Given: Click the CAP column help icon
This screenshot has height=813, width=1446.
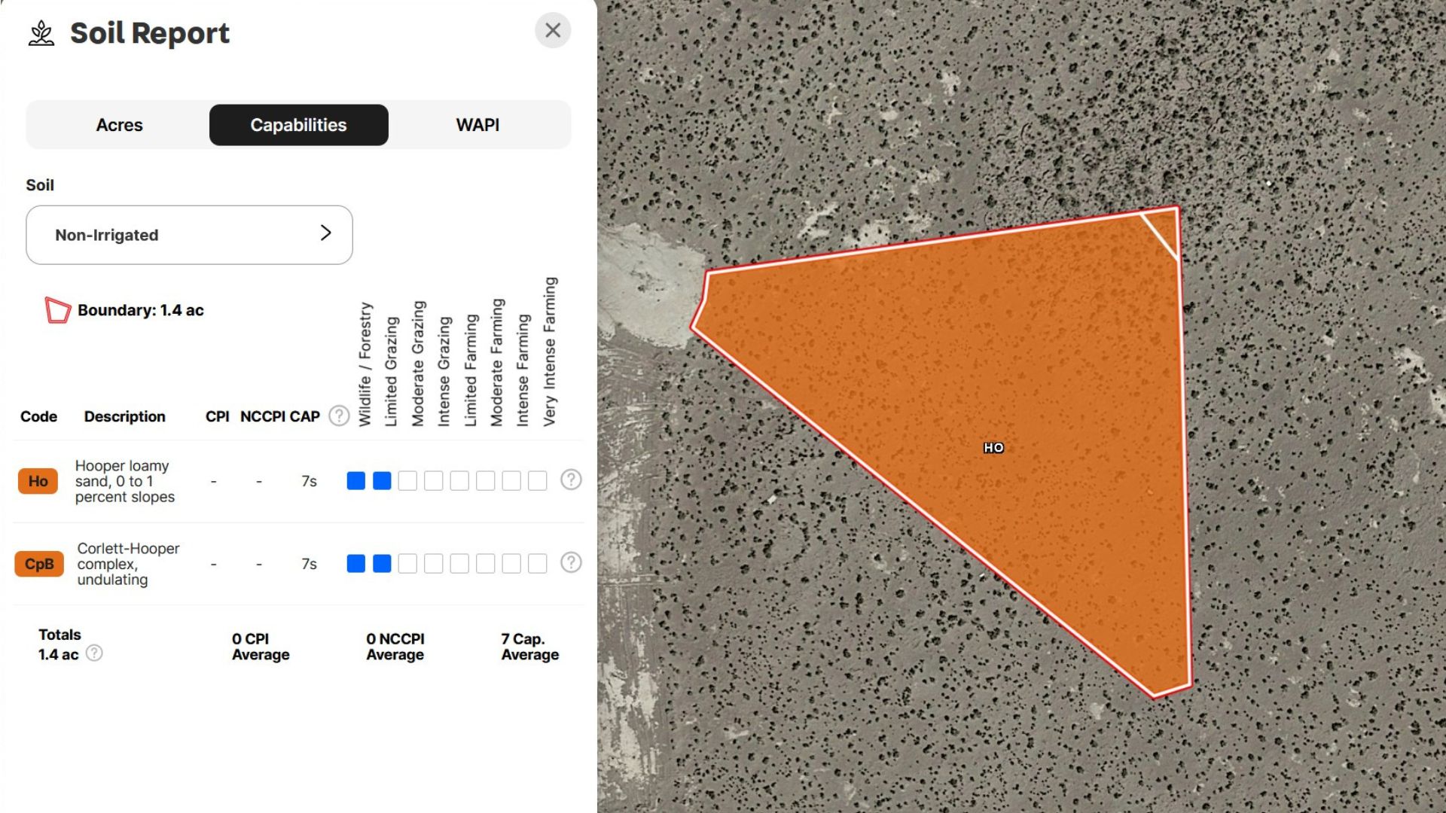Looking at the screenshot, I should 339,416.
